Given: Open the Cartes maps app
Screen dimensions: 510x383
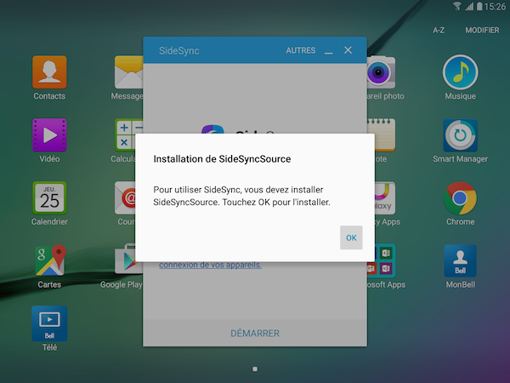Looking at the screenshot, I should pyautogui.click(x=49, y=260).
